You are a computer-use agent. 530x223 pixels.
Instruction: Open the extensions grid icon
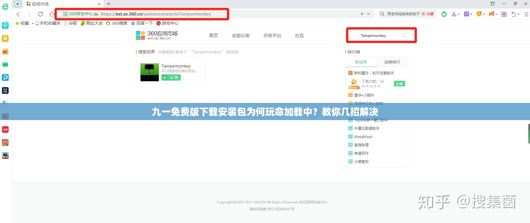(504, 14)
